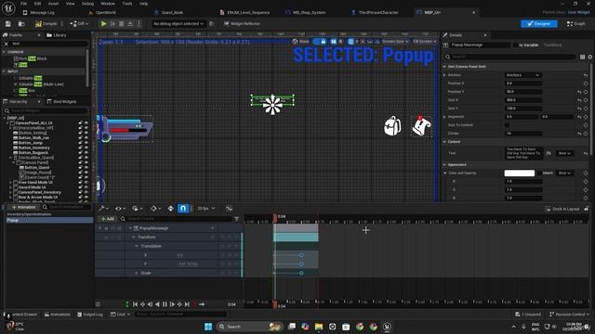The height and width of the screenshot is (334, 595).
Task: Switch to the OpenWorld tab
Action: [x=102, y=12]
